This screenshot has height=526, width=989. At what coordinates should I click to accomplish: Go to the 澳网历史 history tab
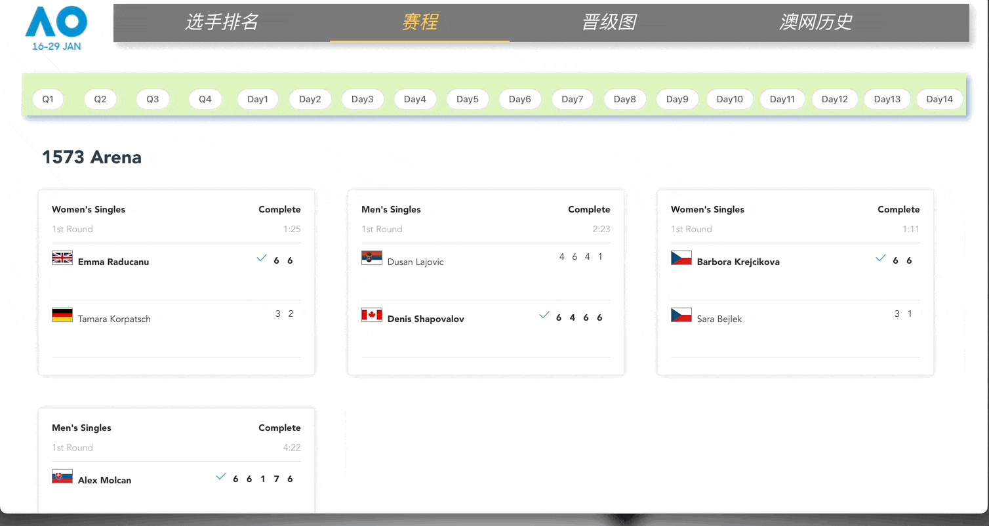pos(816,22)
